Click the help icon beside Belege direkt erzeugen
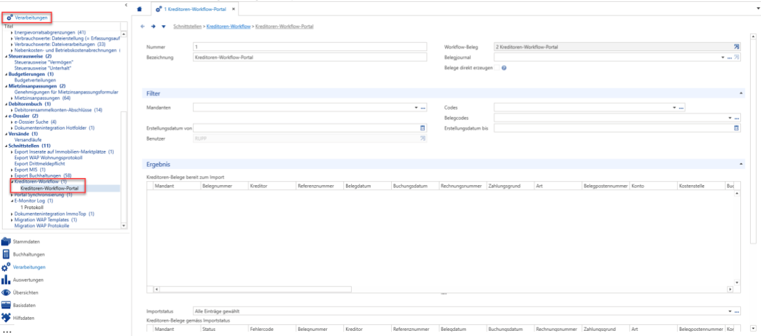This screenshot has width=761, height=336. [x=505, y=68]
